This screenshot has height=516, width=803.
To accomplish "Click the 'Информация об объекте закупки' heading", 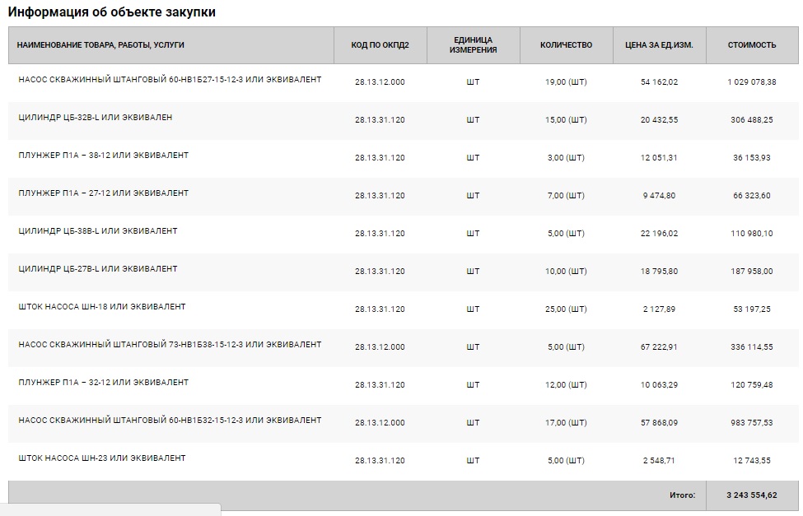I will point(112,12).
